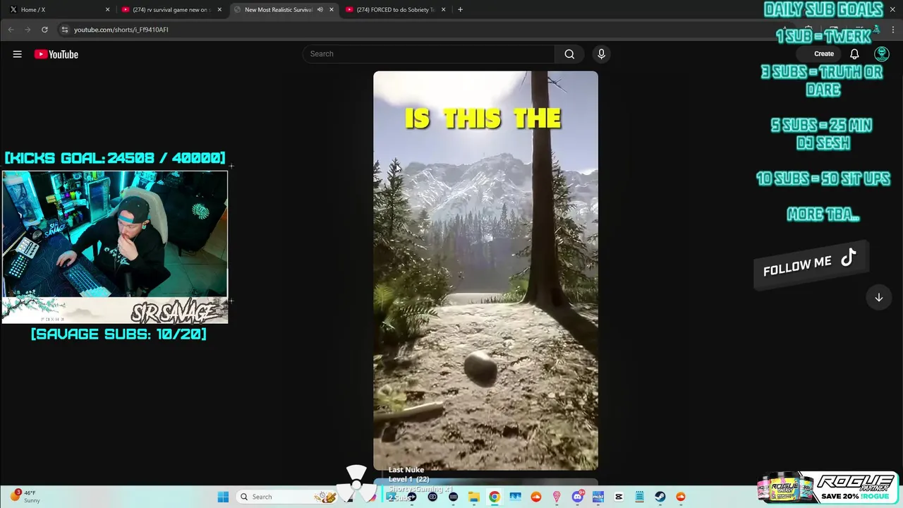Reload the current page
Viewport: 903px width, 508px height.
[x=44, y=30]
